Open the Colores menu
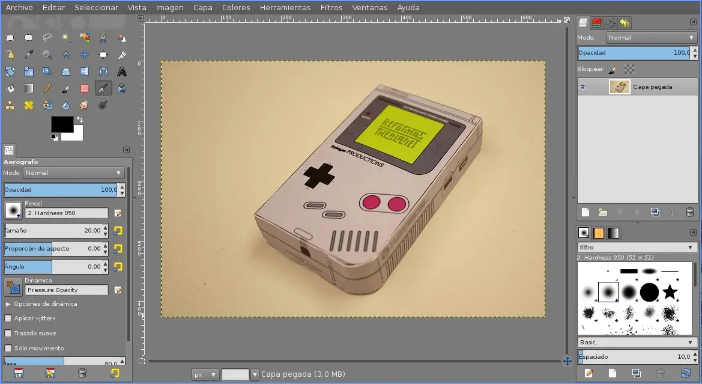Viewport: 702px width, 384px height. click(236, 8)
